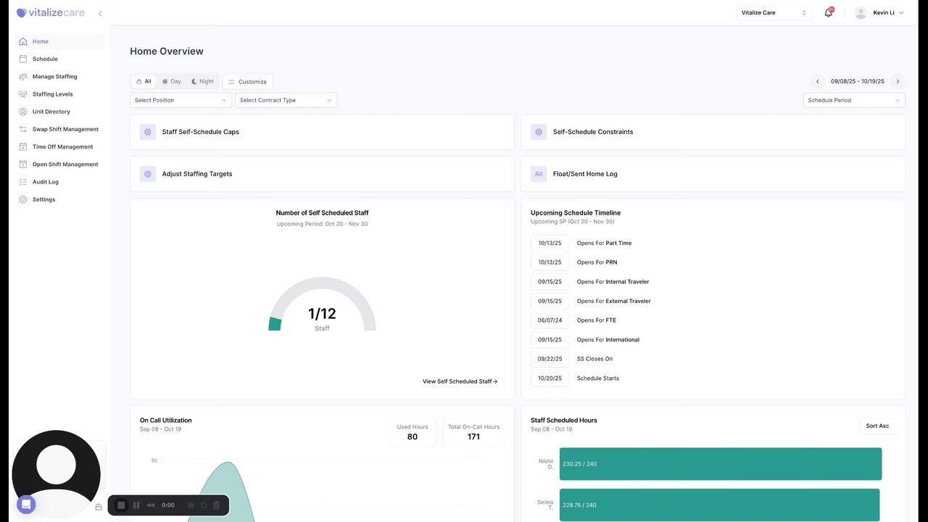Click the 09/08/25 - 10/19/25 date range
The height and width of the screenshot is (522, 928).
(858, 82)
